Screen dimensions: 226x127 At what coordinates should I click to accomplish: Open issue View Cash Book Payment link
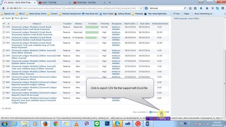point(31,28)
